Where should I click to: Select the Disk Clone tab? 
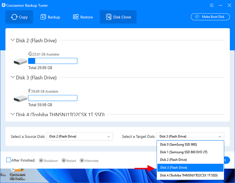[118, 17]
